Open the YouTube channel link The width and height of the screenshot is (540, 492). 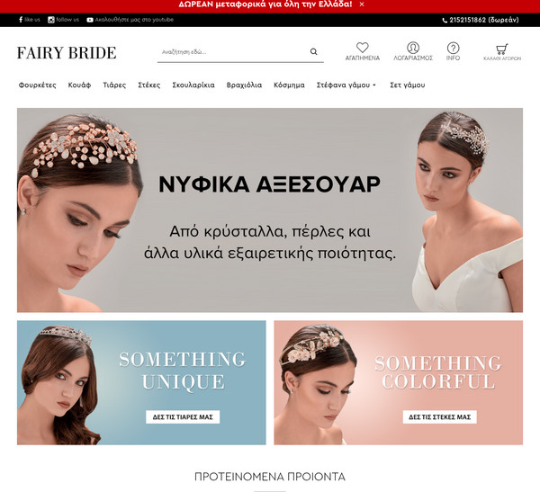click(x=130, y=20)
